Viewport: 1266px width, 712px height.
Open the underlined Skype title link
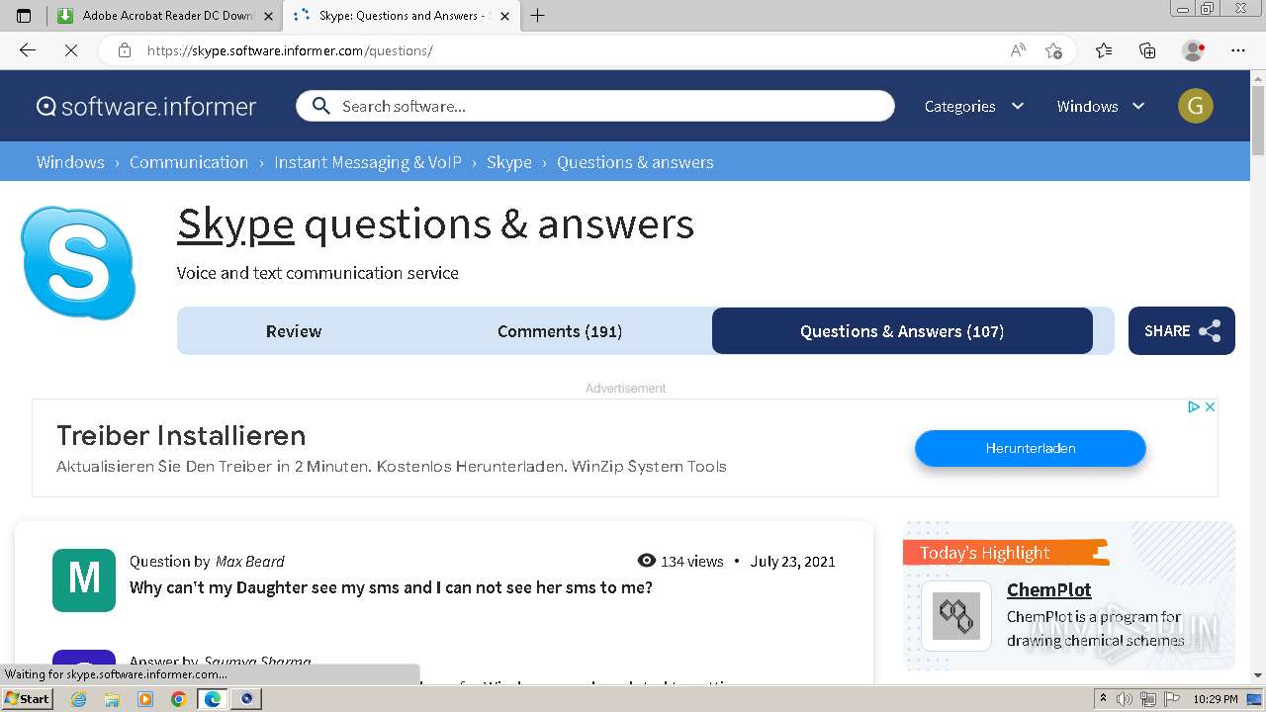tap(235, 224)
